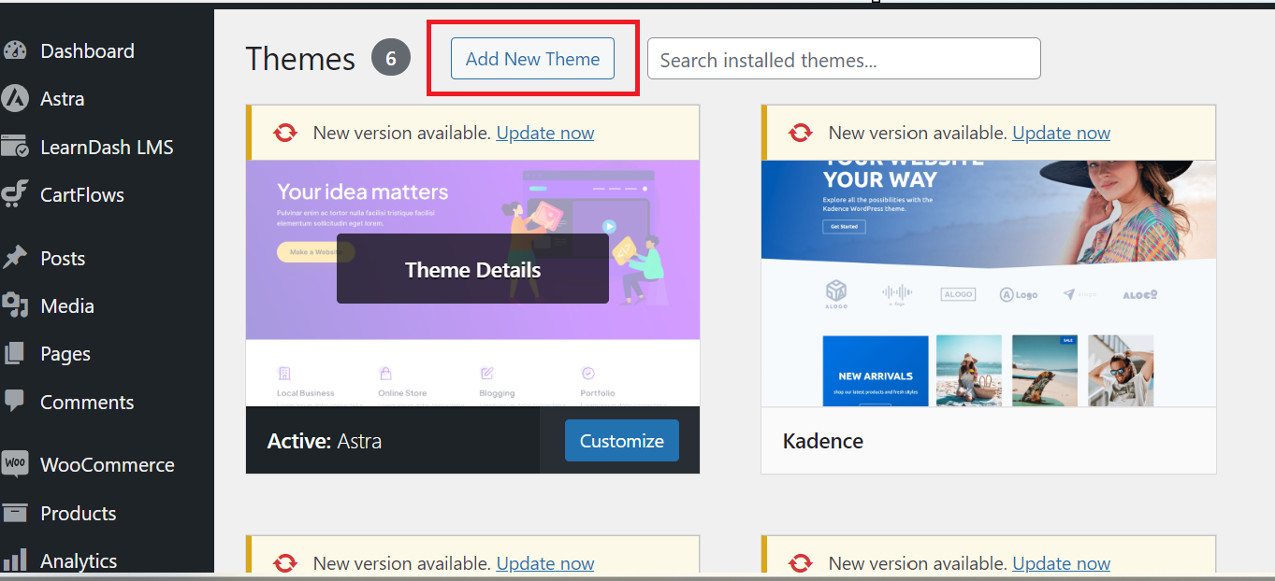Click the theme count badge 6
1275x581 pixels.
391,59
